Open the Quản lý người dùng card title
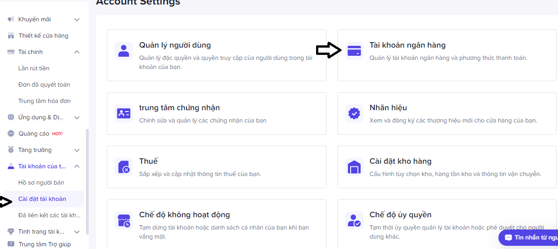Viewport: 558px width, 249px height. point(175,45)
